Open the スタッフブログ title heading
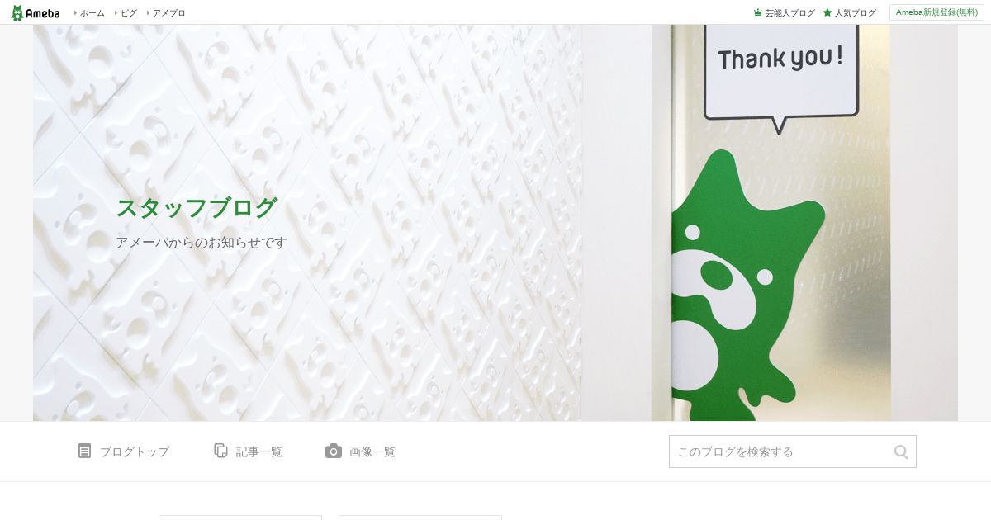991x520 pixels. [197, 207]
